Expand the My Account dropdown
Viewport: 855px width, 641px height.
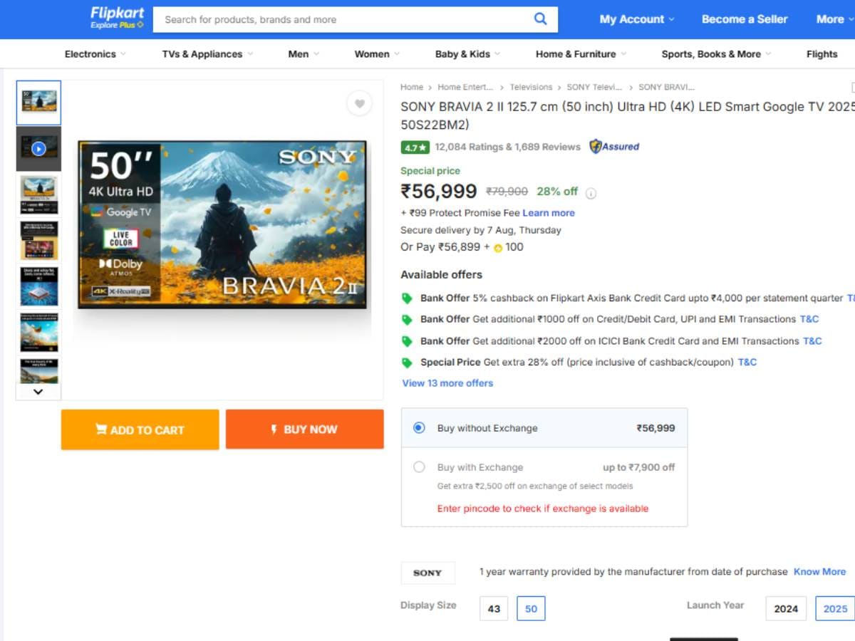pyautogui.click(x=636, y=19)
